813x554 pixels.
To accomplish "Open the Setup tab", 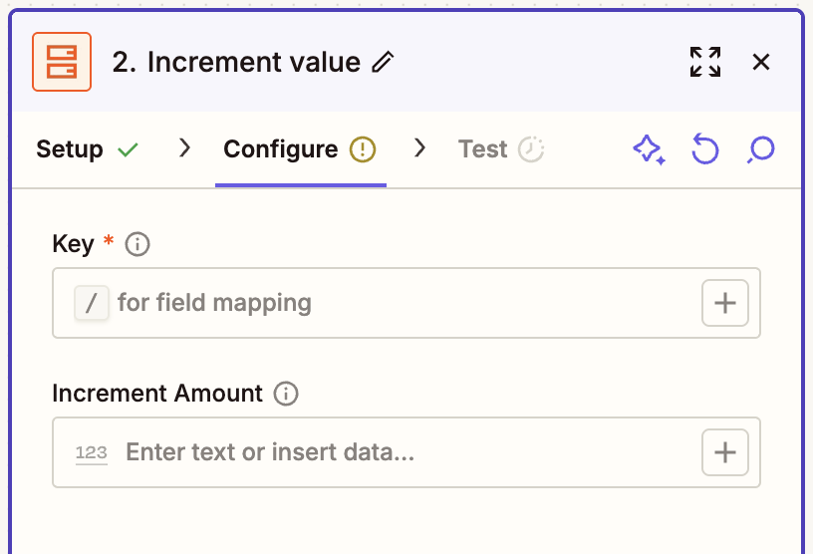I will [x=87, y=149].
